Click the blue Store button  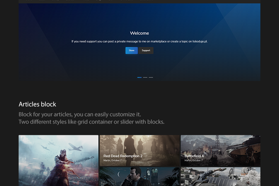pyautogui.click(x=131, y=51)
